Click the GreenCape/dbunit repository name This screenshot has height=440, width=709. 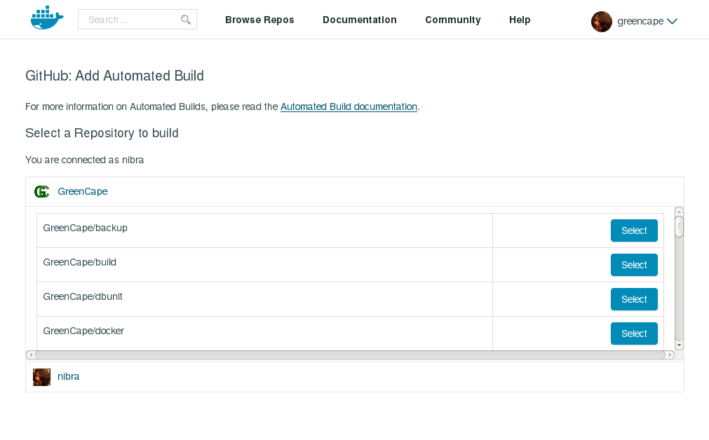83,297
